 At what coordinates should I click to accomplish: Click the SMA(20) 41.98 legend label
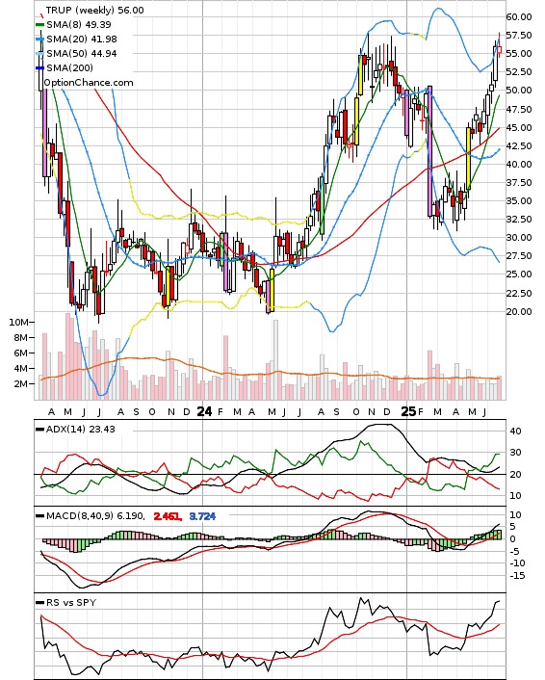point(82,39)
